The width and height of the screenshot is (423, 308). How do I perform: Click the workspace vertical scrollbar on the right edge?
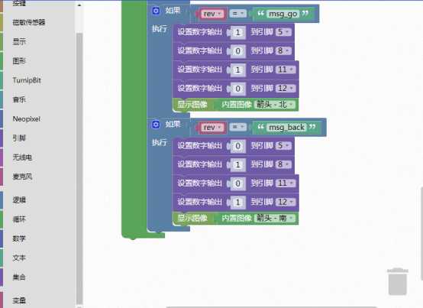click(x=421, y=234)
